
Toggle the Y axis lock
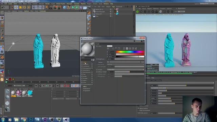(x=38, y=7)
